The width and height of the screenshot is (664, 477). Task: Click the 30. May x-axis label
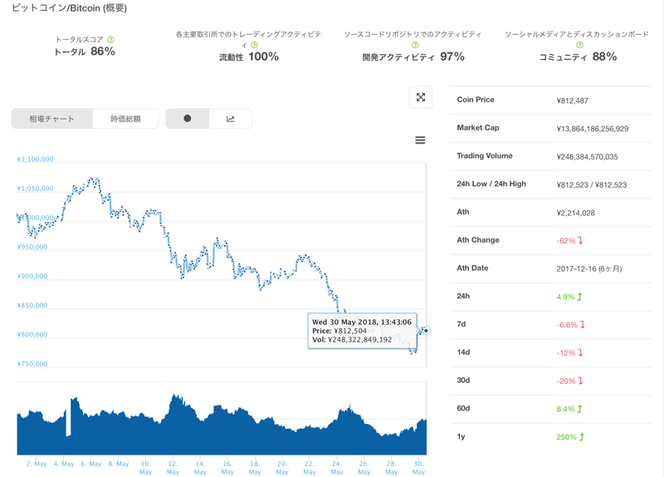pyautogui.click(x=418, y=468)
